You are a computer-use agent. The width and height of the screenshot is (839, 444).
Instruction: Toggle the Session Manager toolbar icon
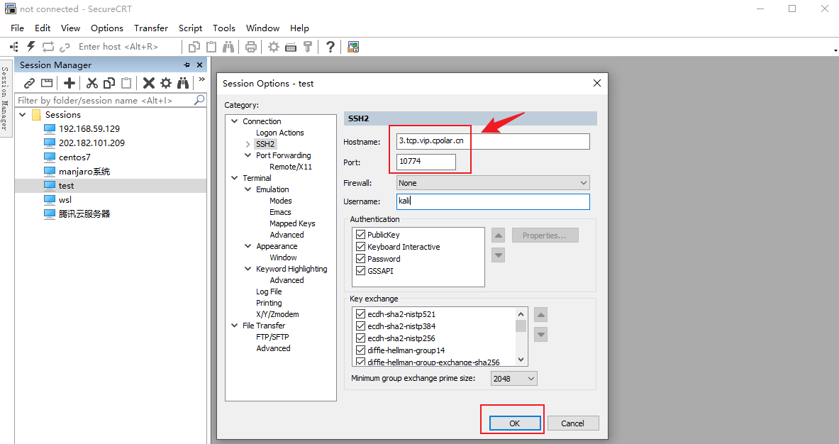coord(14,47)
